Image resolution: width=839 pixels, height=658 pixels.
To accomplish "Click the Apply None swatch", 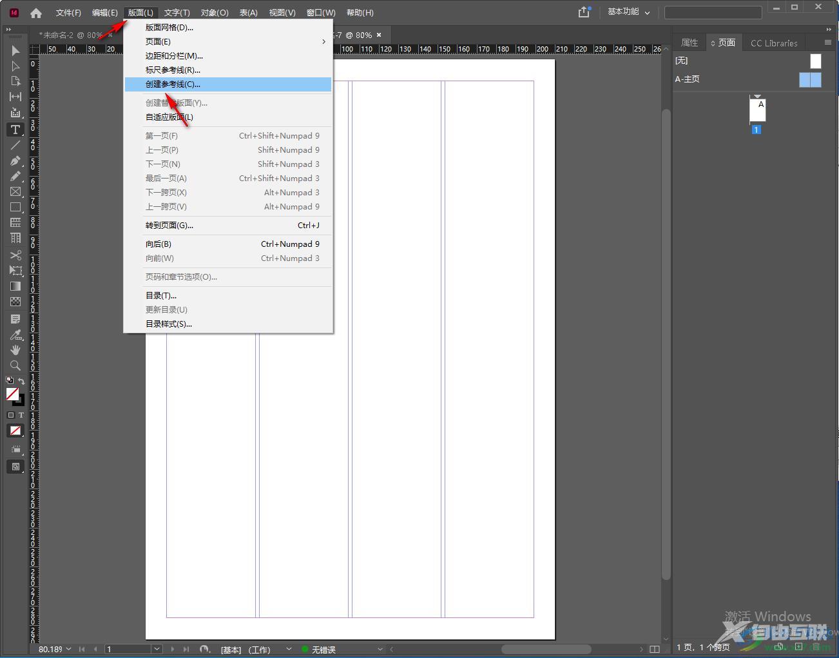I will tap(15, 431).
